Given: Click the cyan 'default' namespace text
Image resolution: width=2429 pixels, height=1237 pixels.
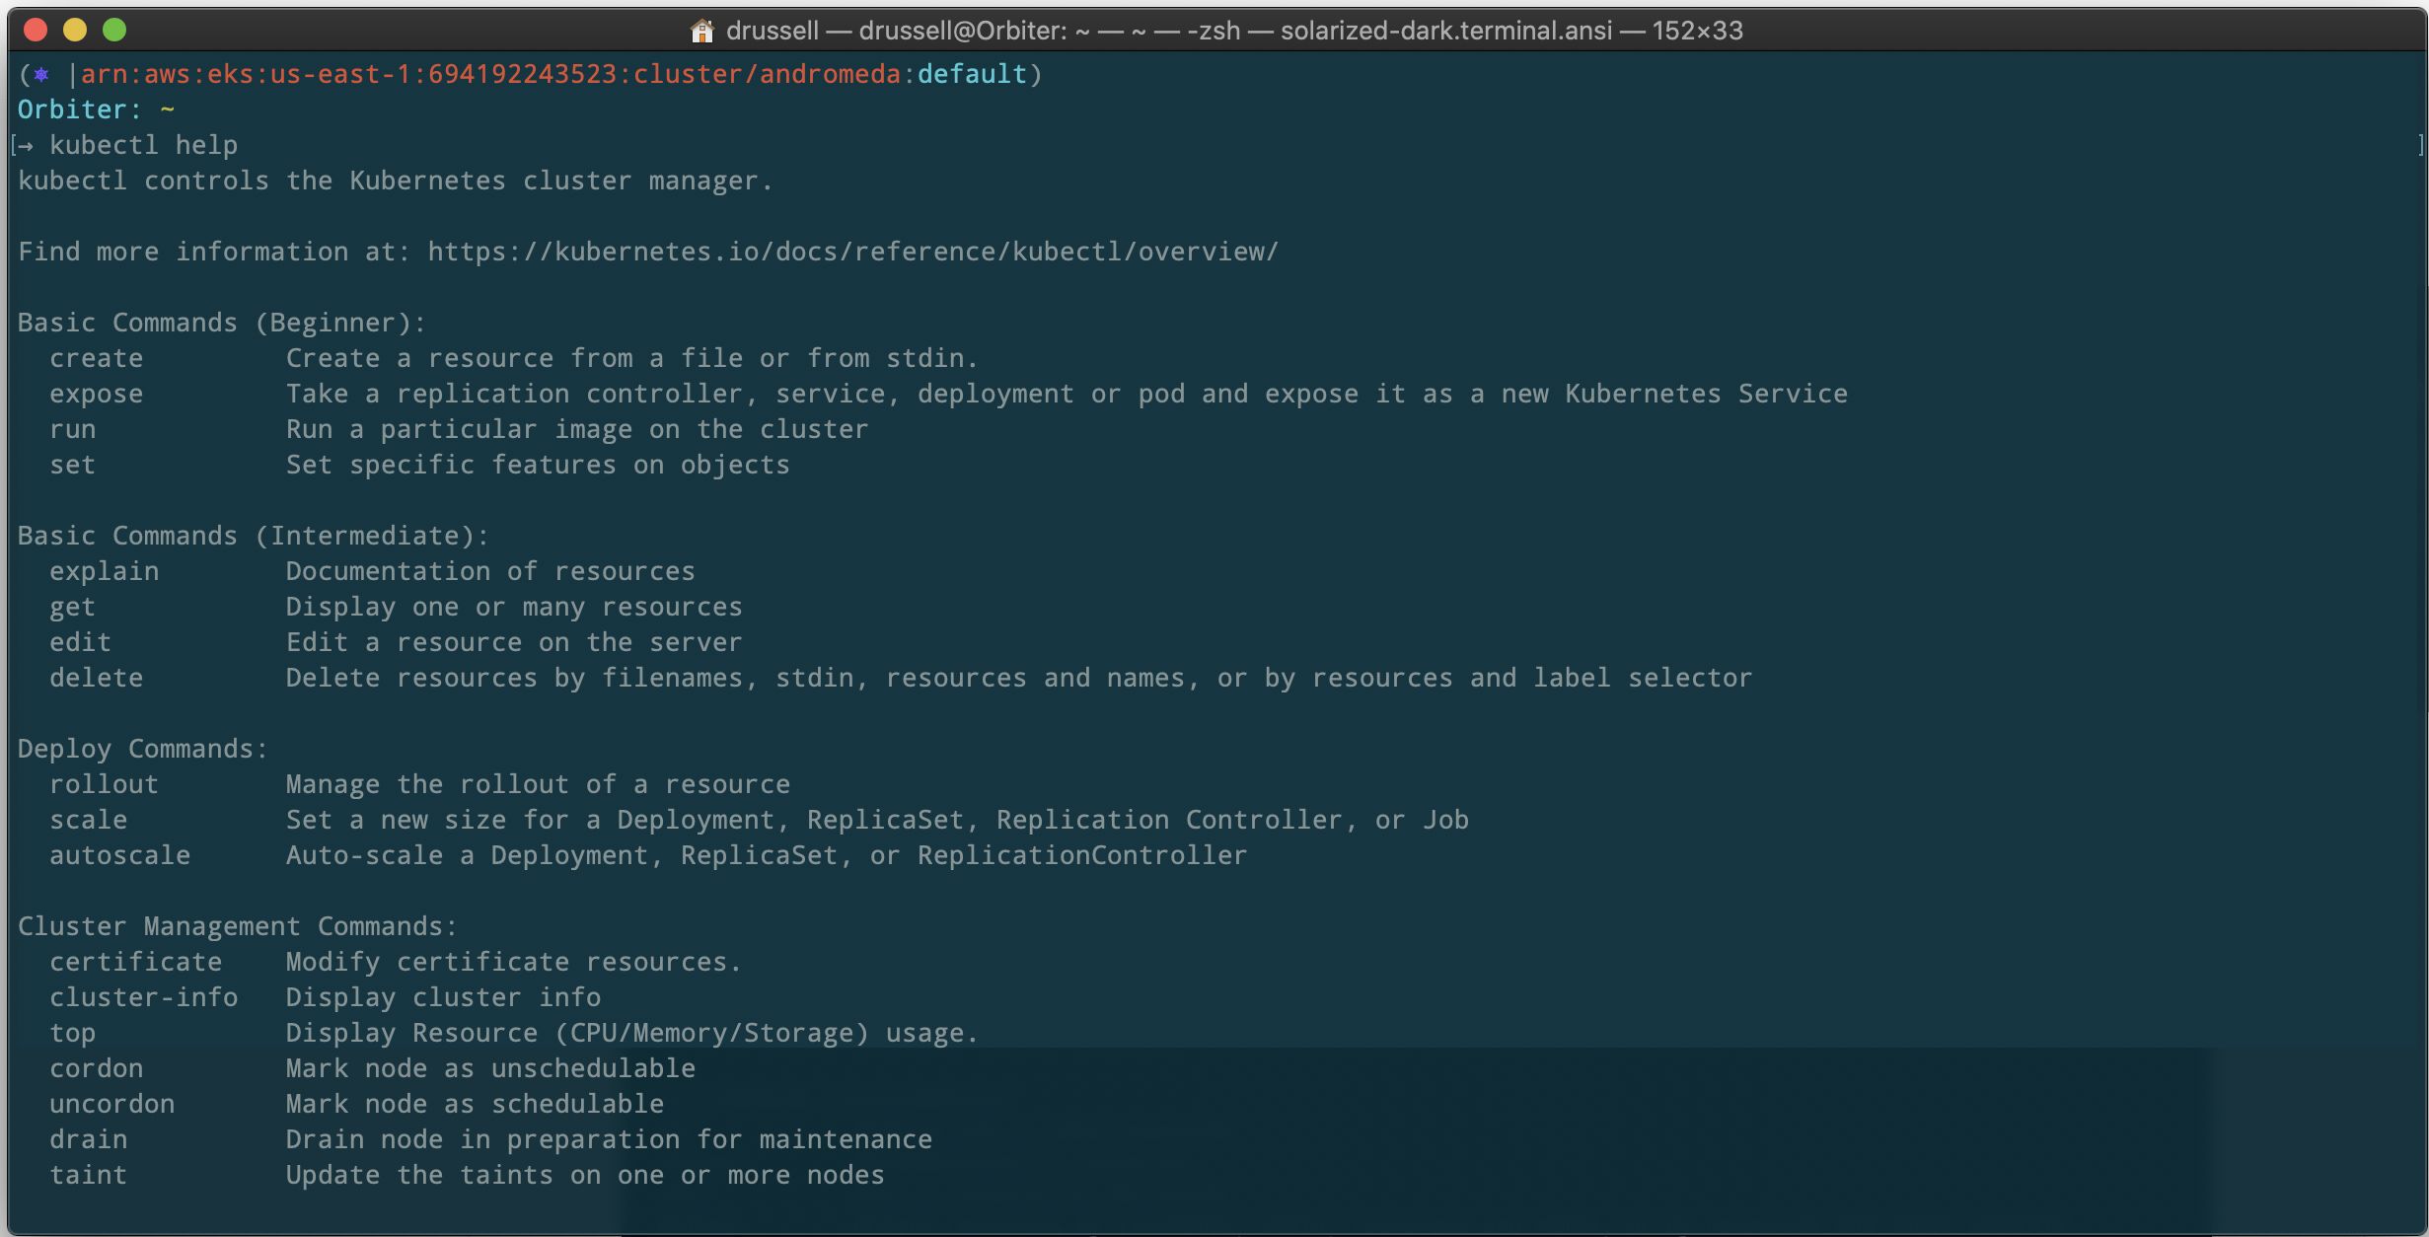Looking at the screenshot, I should click(972, 75).
